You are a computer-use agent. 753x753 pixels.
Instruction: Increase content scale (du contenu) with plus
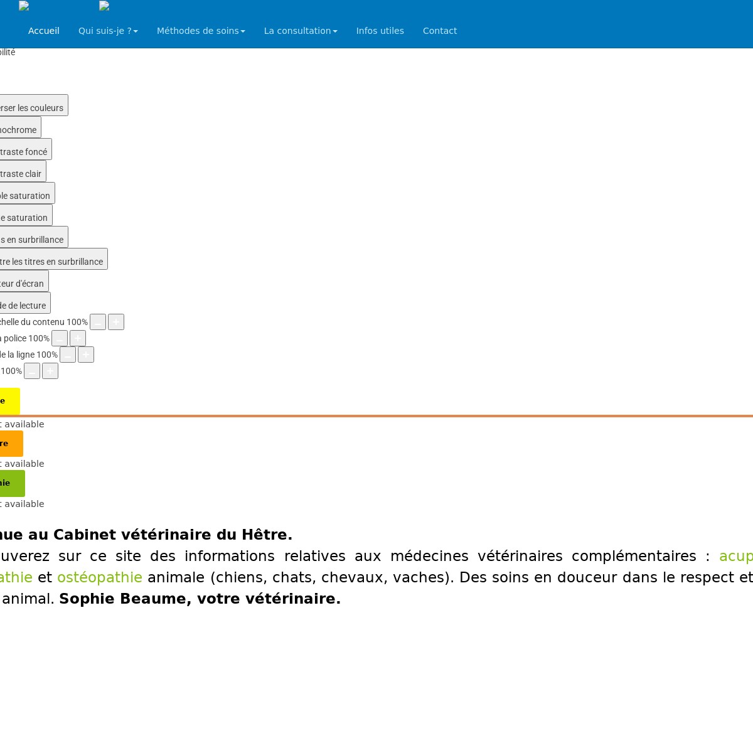(116, 322)
